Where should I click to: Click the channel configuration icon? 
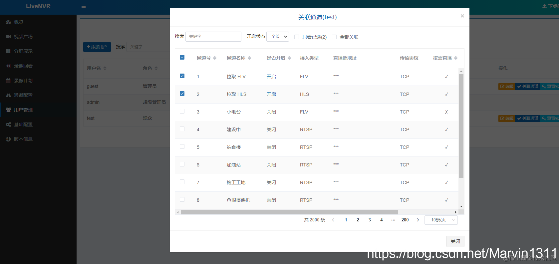(8, 95)
